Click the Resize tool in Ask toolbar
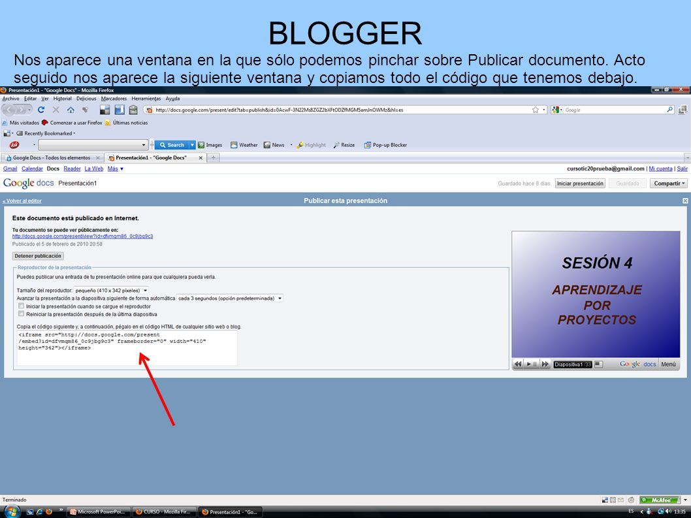 coord(344,145)
